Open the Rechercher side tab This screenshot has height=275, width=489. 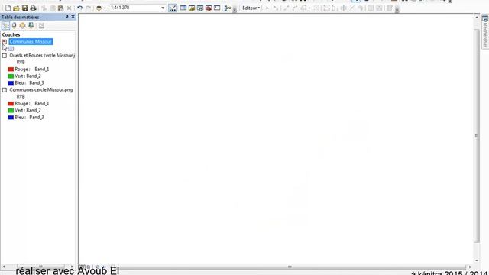485,32
